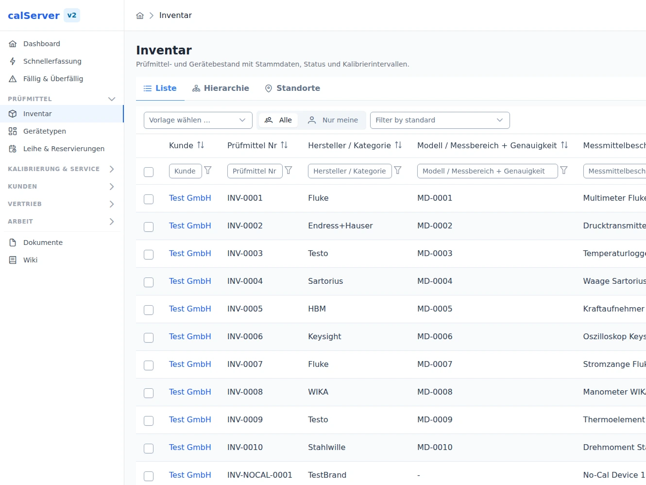Click the Inventar cube icon in sidebar

[x=13, y=114]
